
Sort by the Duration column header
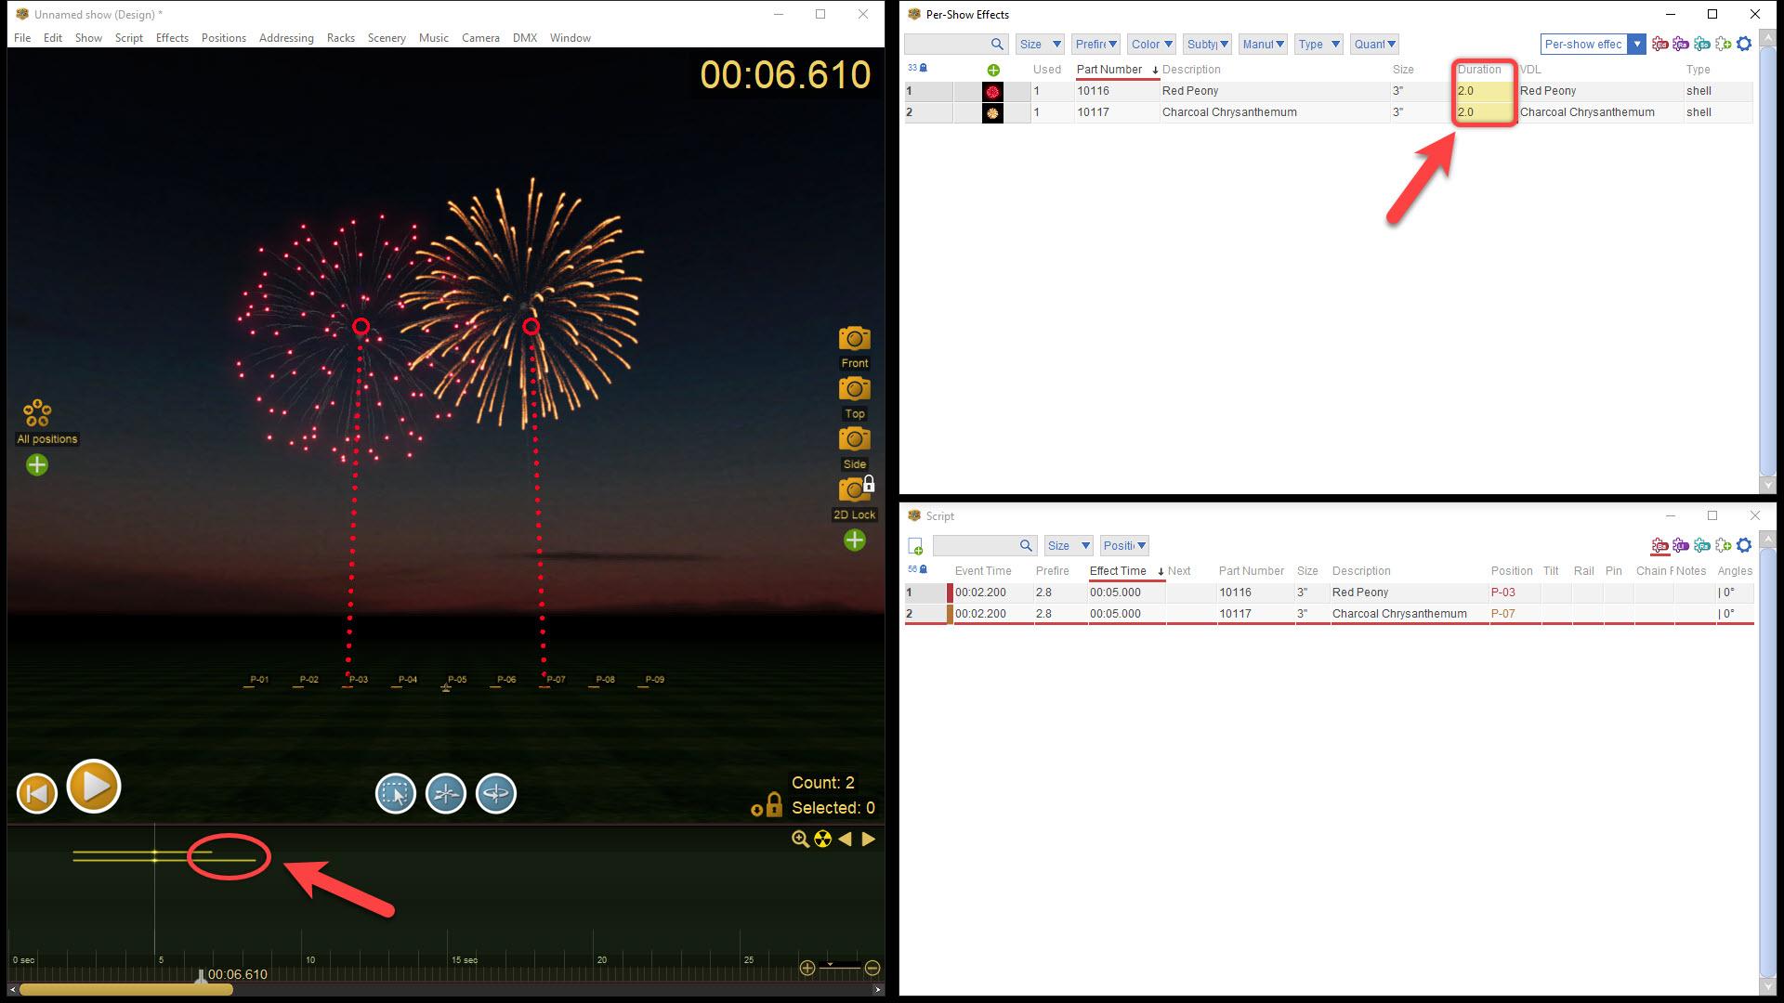coord(1478,70)
